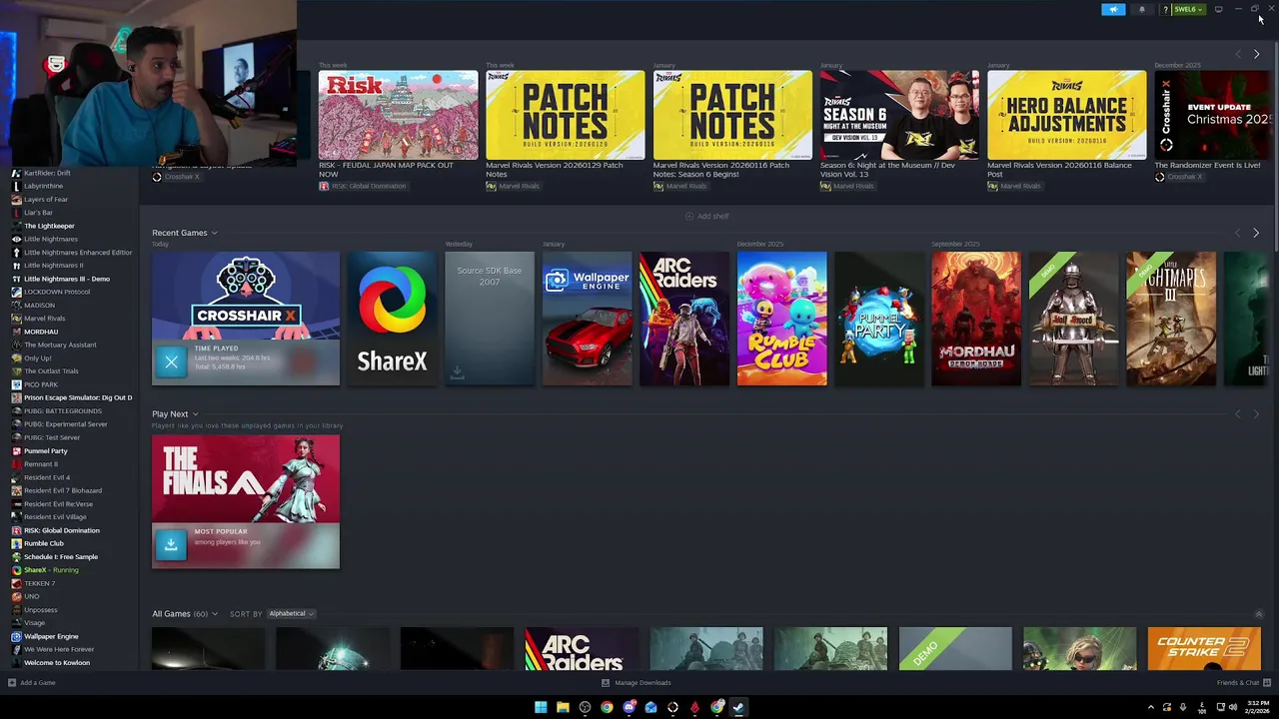Select MADiSON in library list
This screenshot has height=719, width=1279.
click(x=39, y=305)
